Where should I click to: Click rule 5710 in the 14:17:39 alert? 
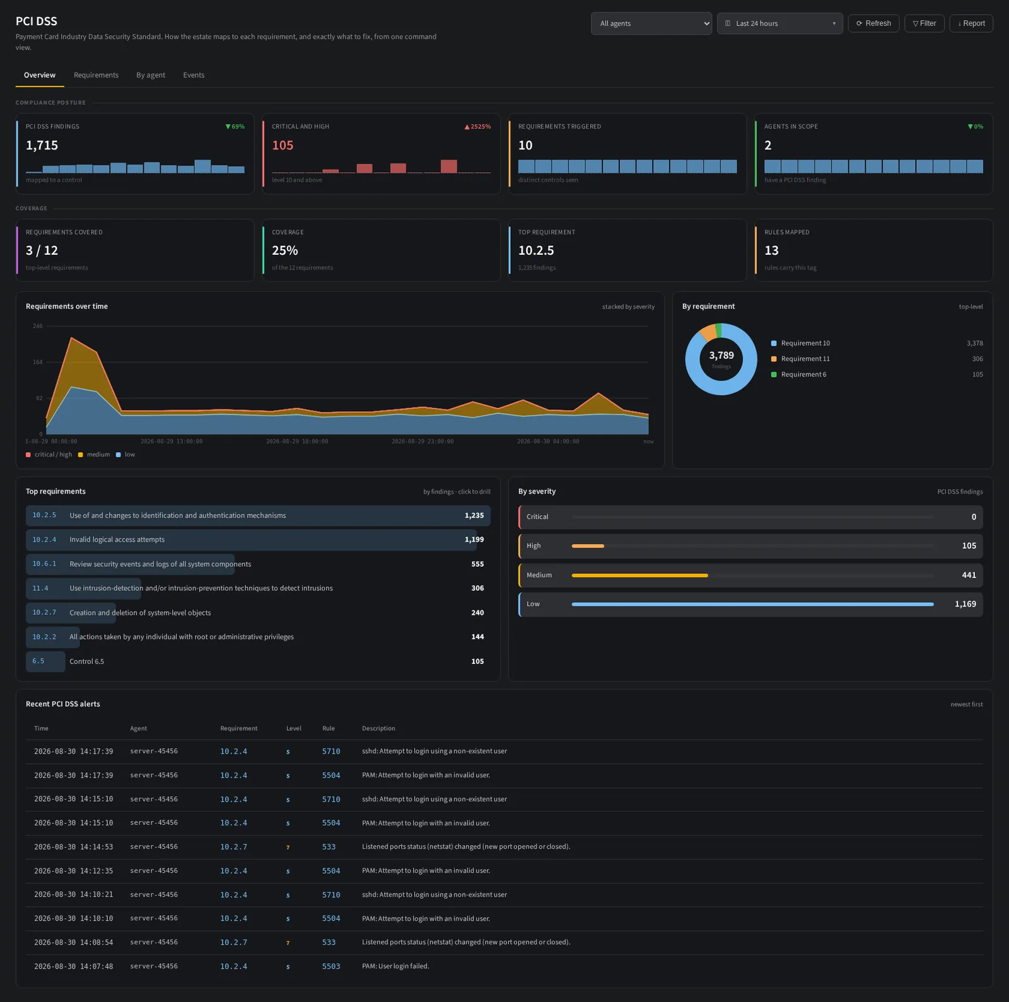coord(331,752)
